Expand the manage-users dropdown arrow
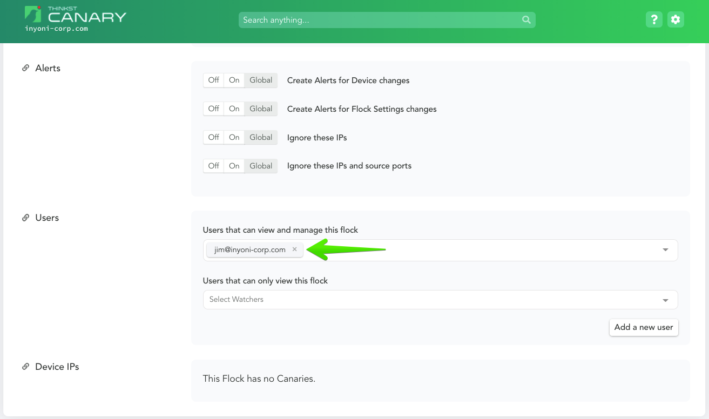 coord(665,250)
